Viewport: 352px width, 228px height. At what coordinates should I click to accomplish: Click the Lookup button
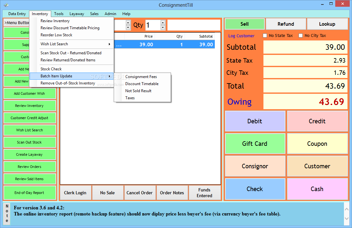pyautogui.click(x=327, y=24)
